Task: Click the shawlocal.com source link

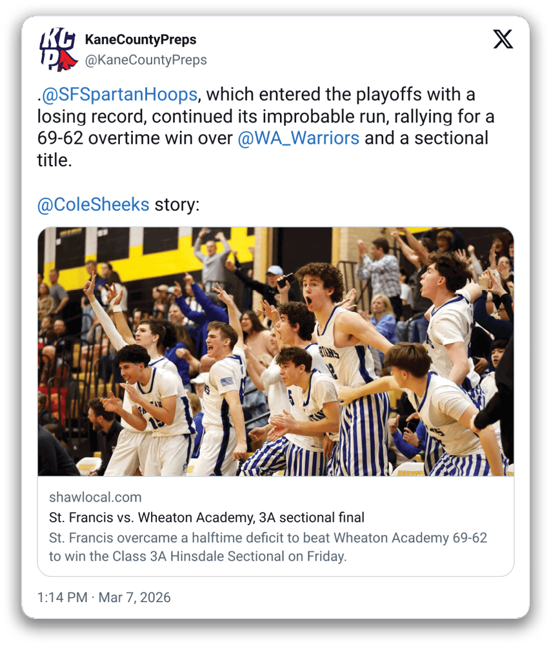Action: click(x=95, y=497)
